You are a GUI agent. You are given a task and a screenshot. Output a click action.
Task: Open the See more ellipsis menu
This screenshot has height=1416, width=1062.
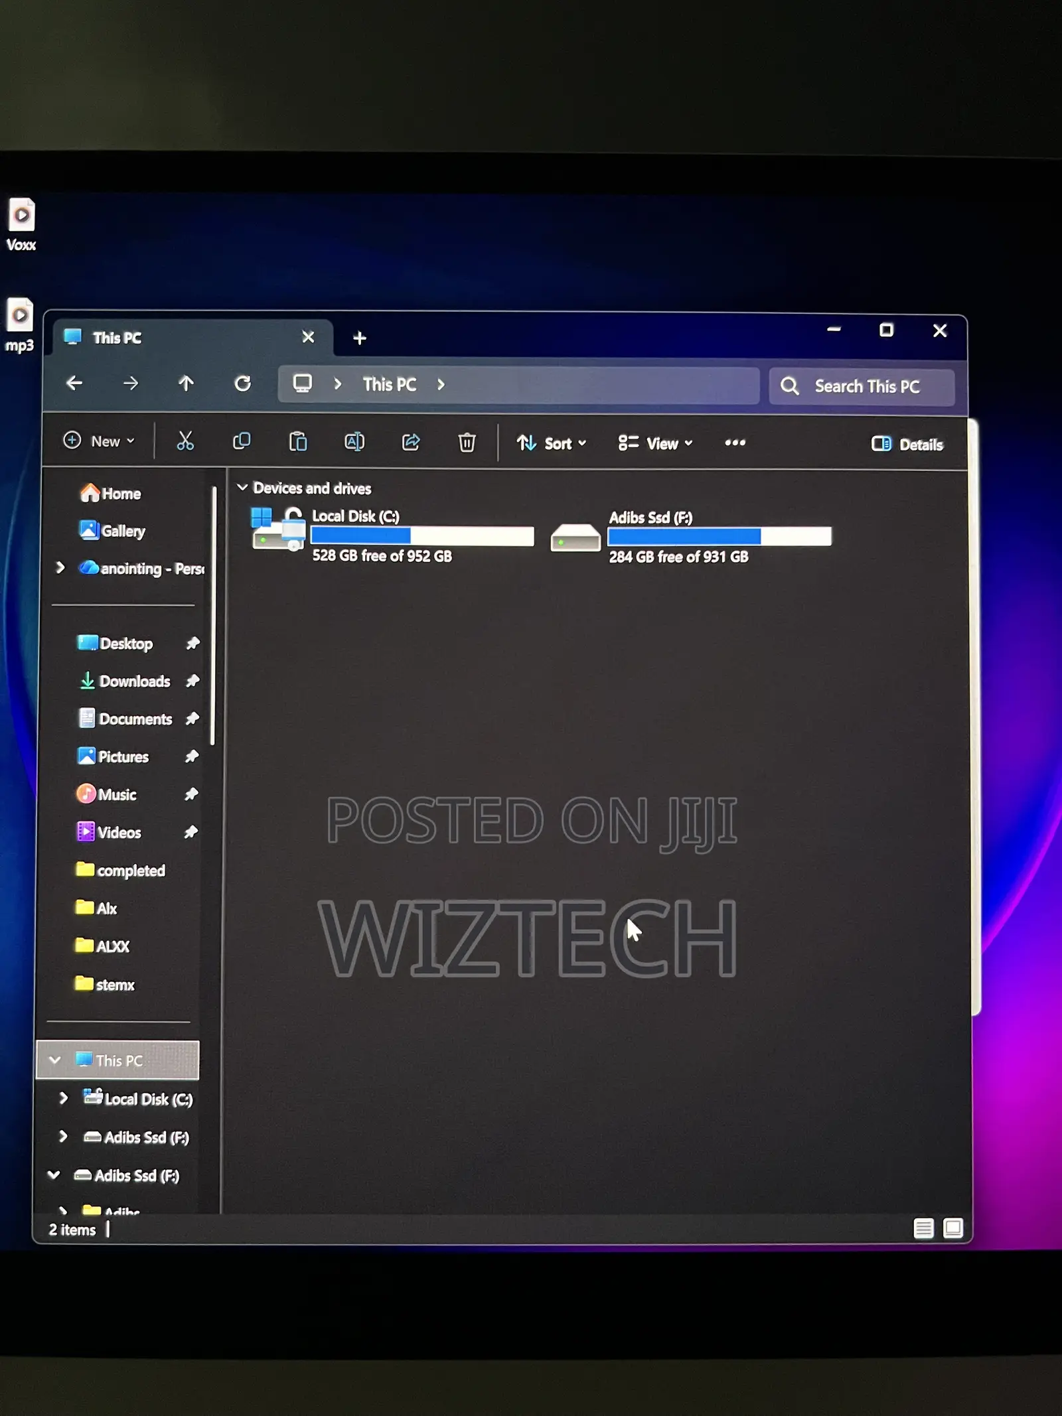coord(735,443)
